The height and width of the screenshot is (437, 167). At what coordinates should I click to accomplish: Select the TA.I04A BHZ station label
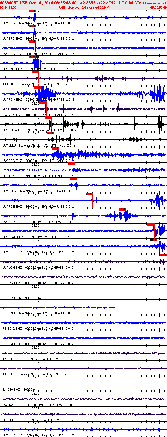(x=21, y=390)
